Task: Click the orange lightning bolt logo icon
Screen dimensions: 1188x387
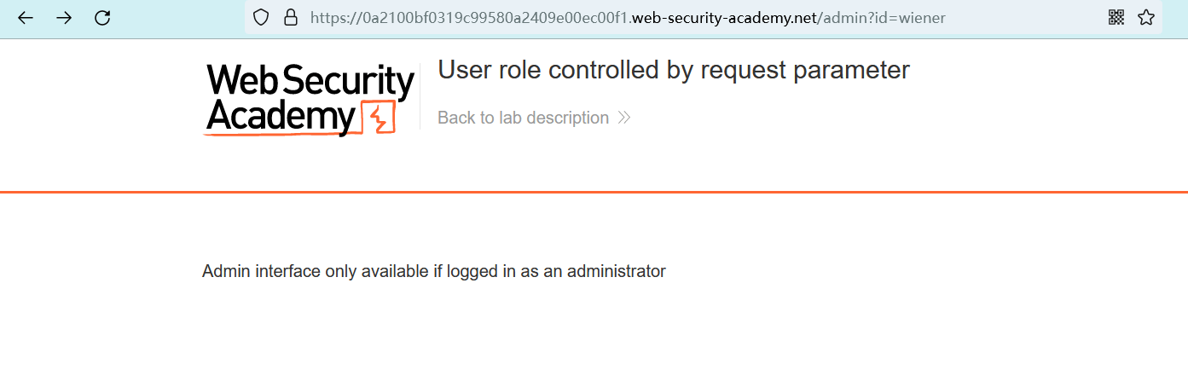Action: click(379, 118)
